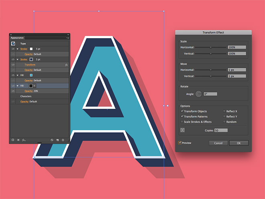Viewport: 265px width, 199px height.
Task: Click reference point locator in Transform Effect
Action: tap(183, 130)
